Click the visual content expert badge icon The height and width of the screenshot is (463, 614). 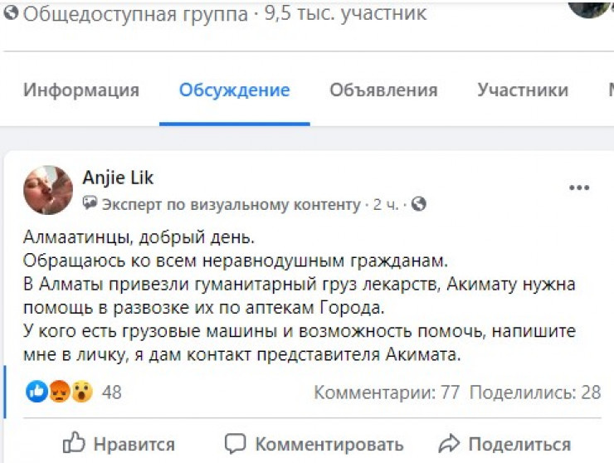click(x=90, y=204)
